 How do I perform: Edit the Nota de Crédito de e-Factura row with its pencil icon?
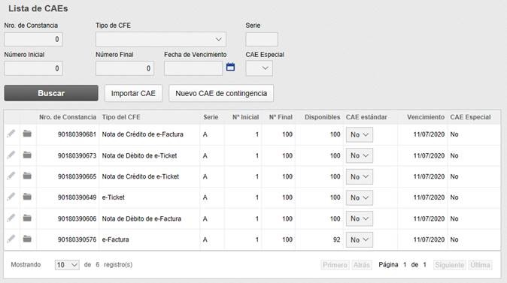[11, 134]
